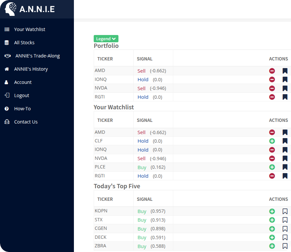Open the How-To section
Image resolution: width=291 pixels, height=252 pixels.
coord(23,108)
